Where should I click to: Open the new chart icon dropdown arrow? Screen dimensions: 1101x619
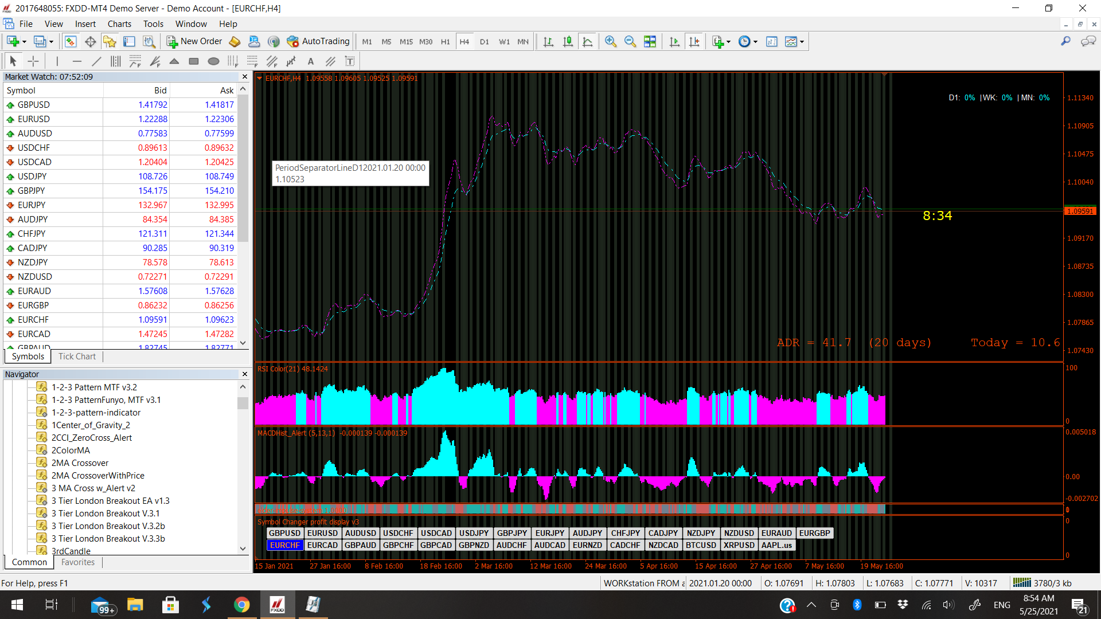coord(24,42)
